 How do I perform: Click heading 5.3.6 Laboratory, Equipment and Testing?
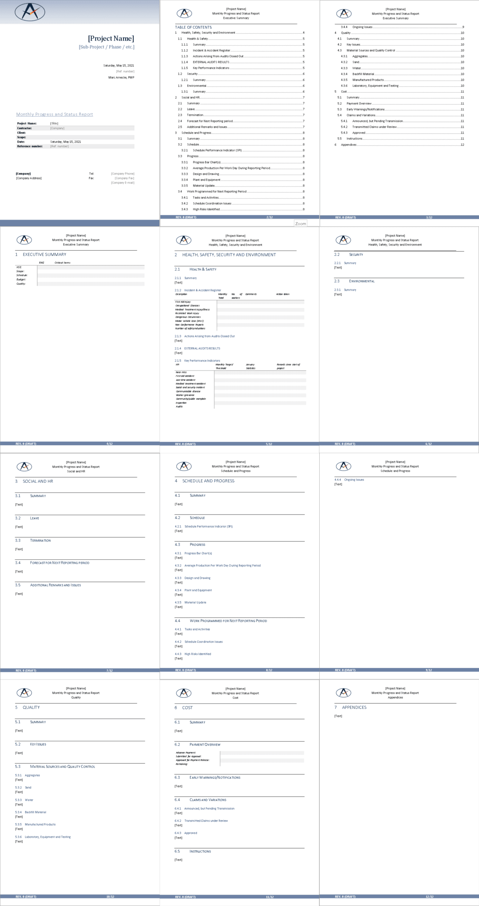pyautogui.click(x=43, y=837)
